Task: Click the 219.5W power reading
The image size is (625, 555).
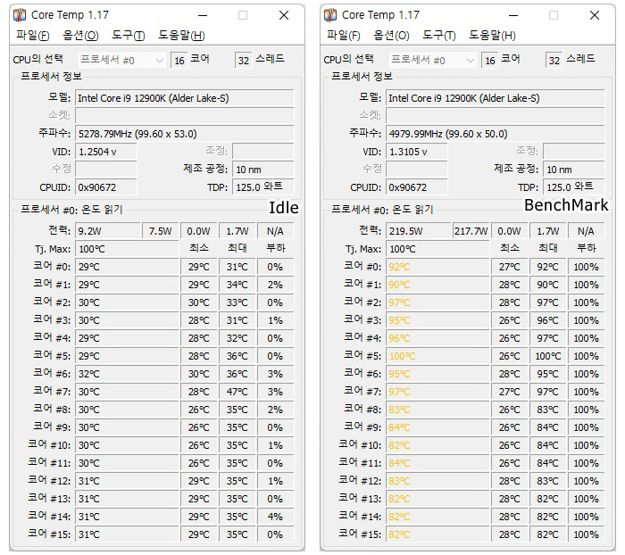Action: click(419, 231)
